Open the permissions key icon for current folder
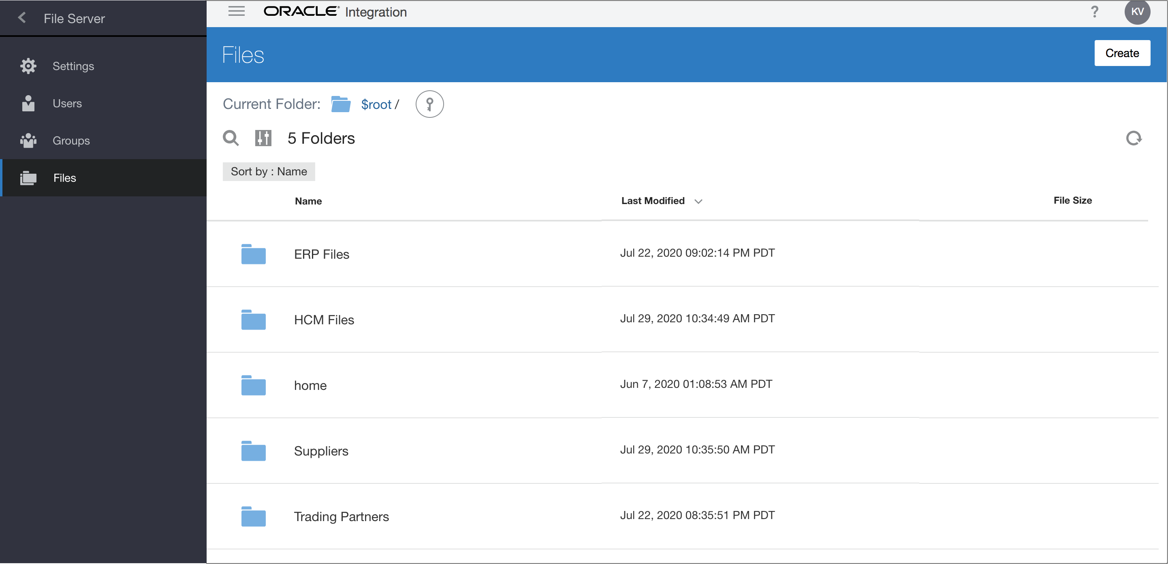The width and height of the screenshot is (1168, 564). pyautogui.click(x=429, y=104)
